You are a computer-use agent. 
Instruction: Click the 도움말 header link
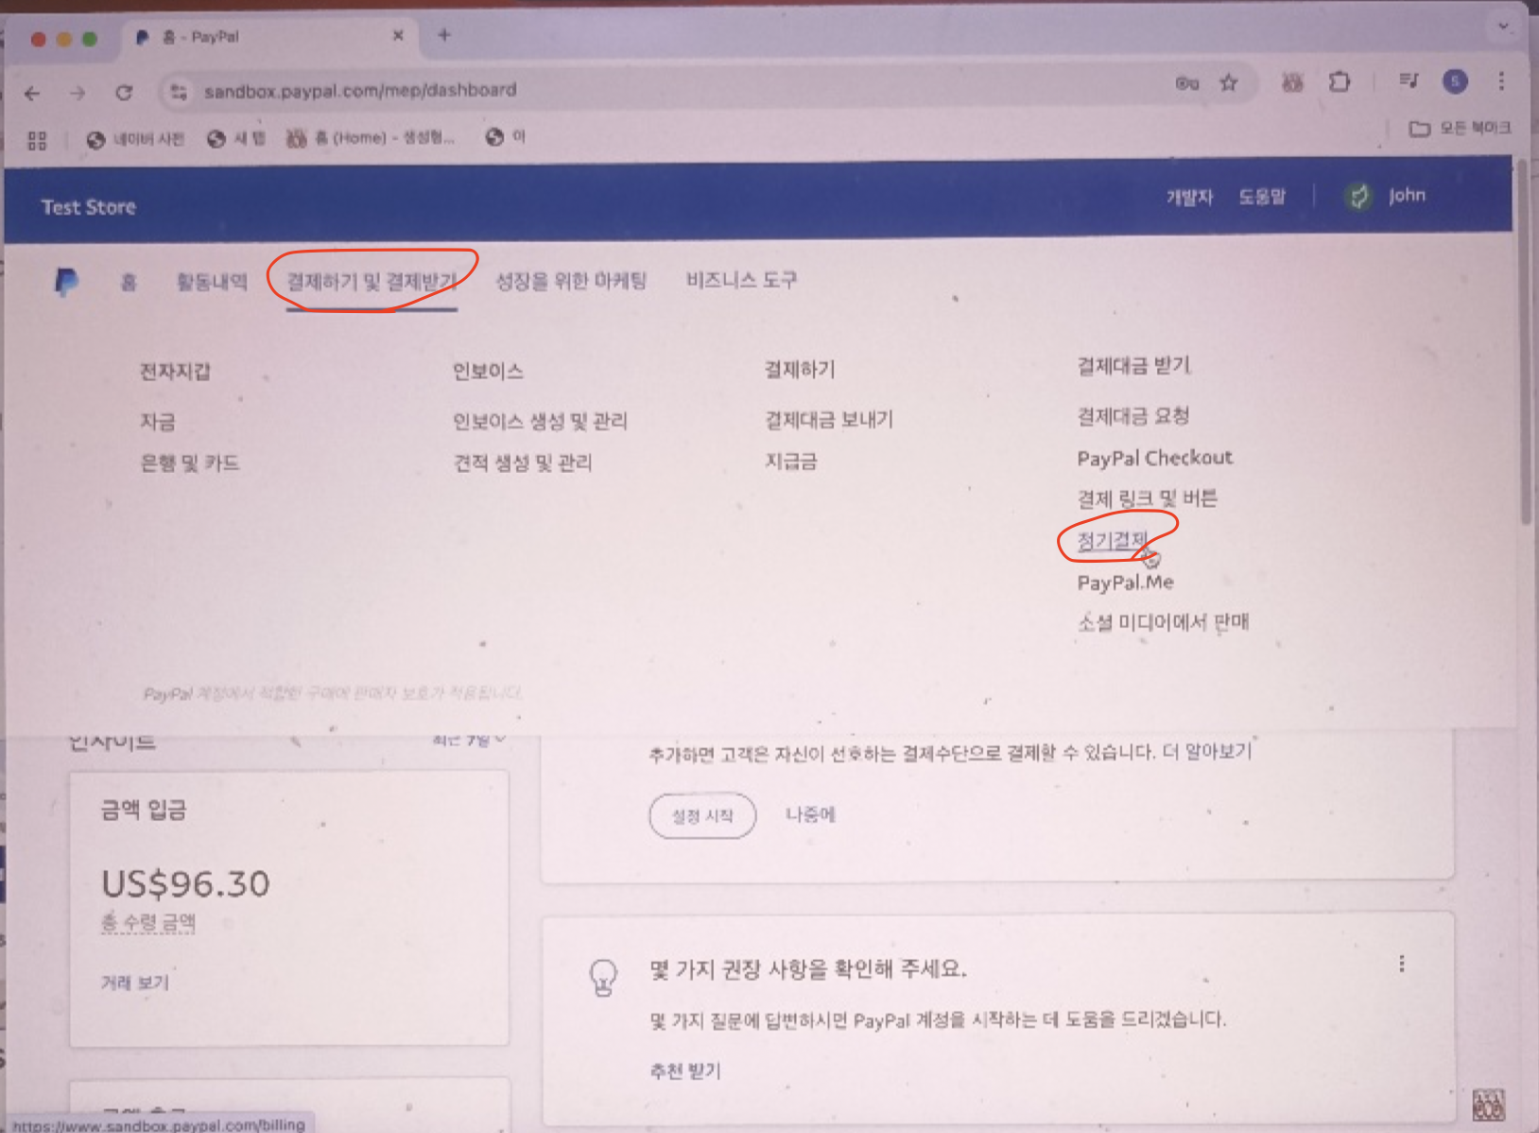1262,197
